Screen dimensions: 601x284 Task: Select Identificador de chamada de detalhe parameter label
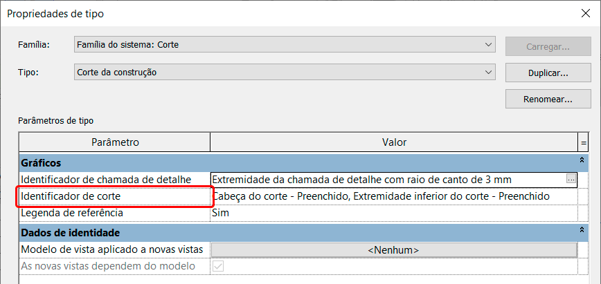coord(106,180)
